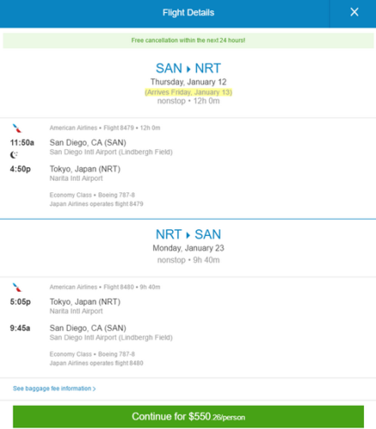Select the Flight Details header title
Image resolution: width=376 pixels, height=429 pixels.
(x=188, y=13)
